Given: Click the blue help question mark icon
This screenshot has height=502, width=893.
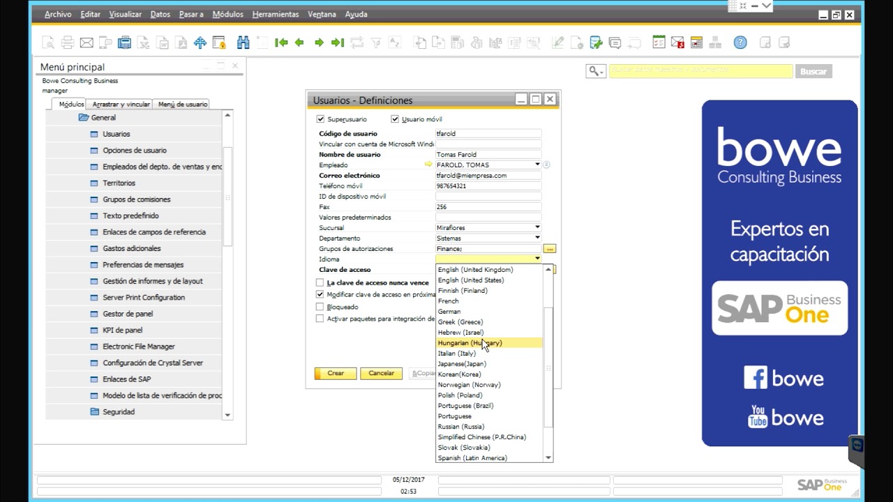Looking at the screenshot, I should coord(740,43).
